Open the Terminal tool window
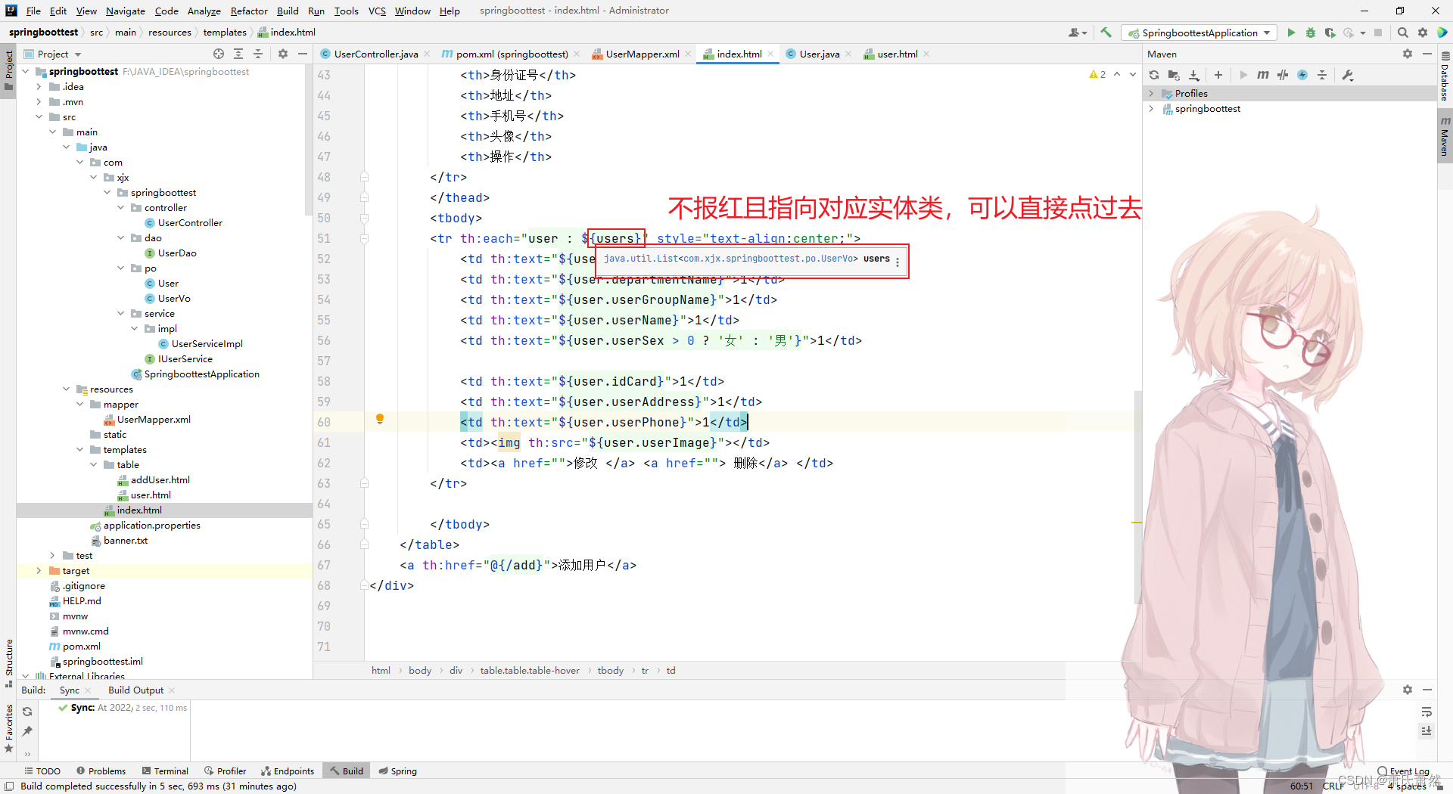 pyautogui.click(x=165, y=771)
